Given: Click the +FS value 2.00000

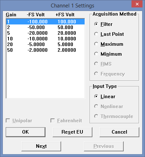Looking at the screenshot, I should point(67,50).
